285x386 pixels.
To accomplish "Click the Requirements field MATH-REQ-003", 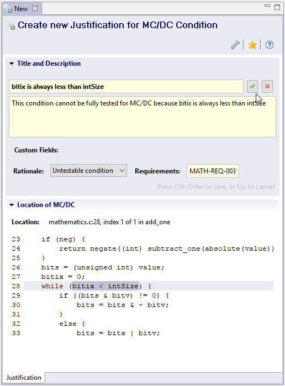I will click(x=213, y=171).
